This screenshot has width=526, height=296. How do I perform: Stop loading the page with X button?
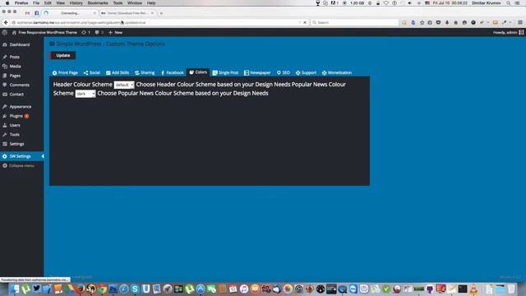[x=305, y=22]
